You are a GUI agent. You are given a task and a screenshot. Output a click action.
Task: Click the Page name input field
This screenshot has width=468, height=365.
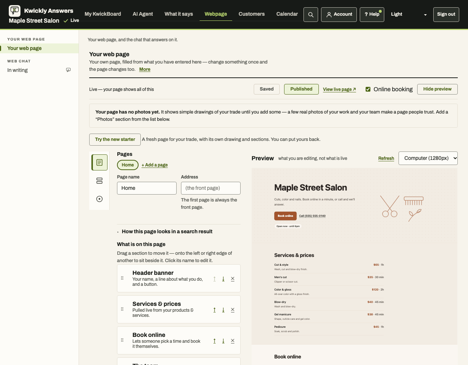147,188
